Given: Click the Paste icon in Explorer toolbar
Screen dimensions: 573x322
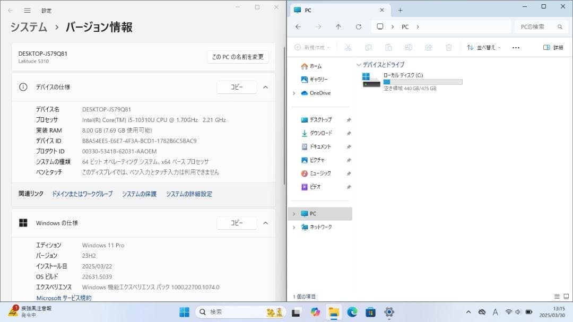Looking at the screenshot, I should (388, 47).
